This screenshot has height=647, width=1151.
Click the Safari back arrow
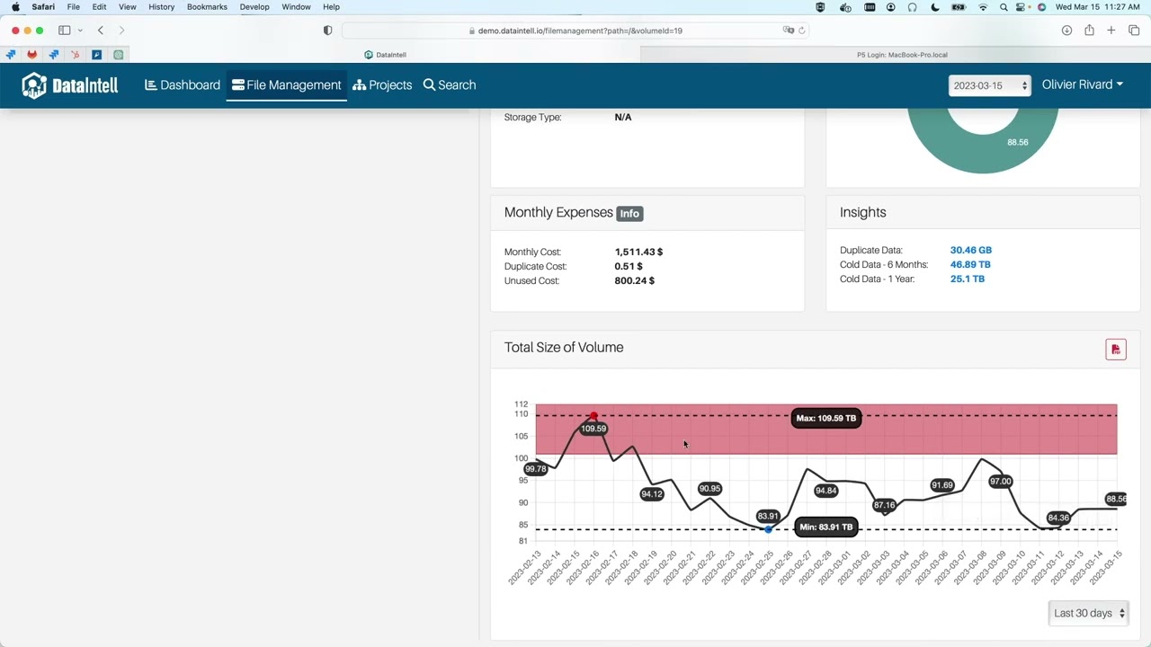point(101,31)
